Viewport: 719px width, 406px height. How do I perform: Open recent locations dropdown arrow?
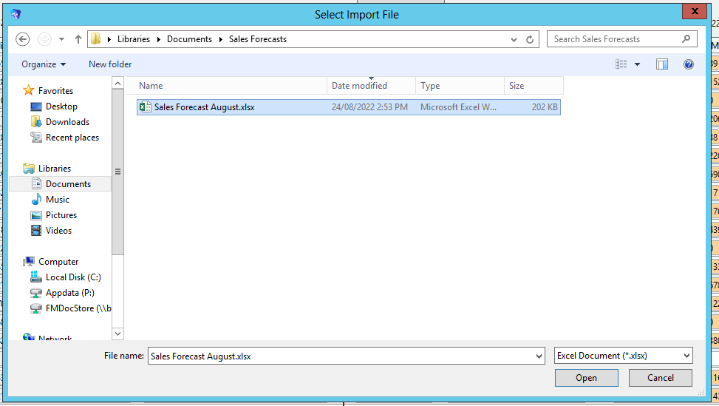point(61,39)
